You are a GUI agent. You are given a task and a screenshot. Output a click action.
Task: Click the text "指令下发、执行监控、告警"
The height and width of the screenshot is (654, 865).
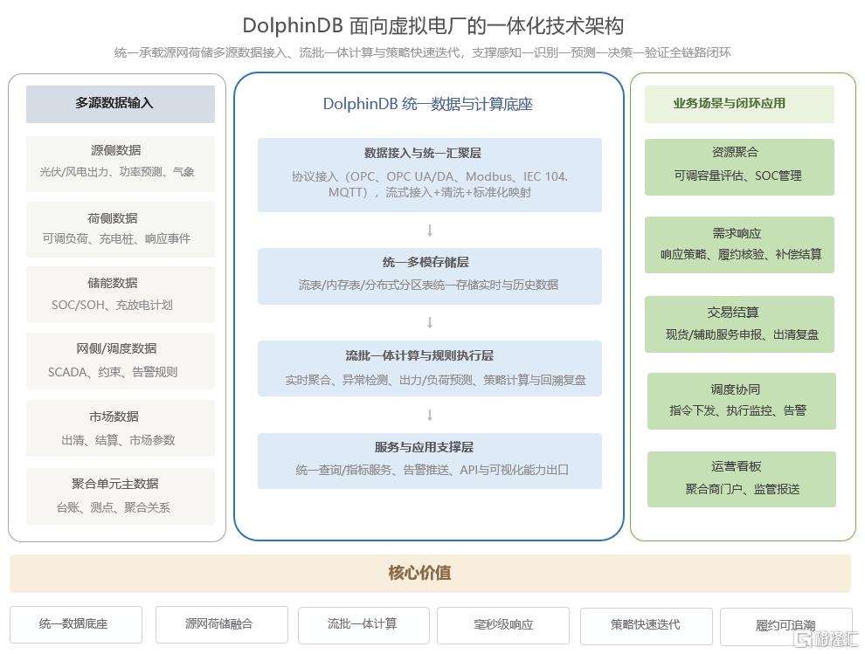pos(738,410)
